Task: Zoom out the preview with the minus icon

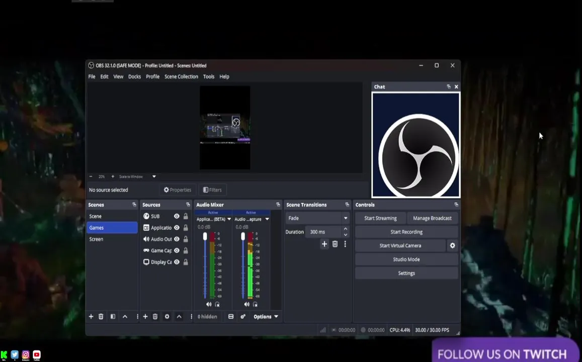Action: click(91, 176)
